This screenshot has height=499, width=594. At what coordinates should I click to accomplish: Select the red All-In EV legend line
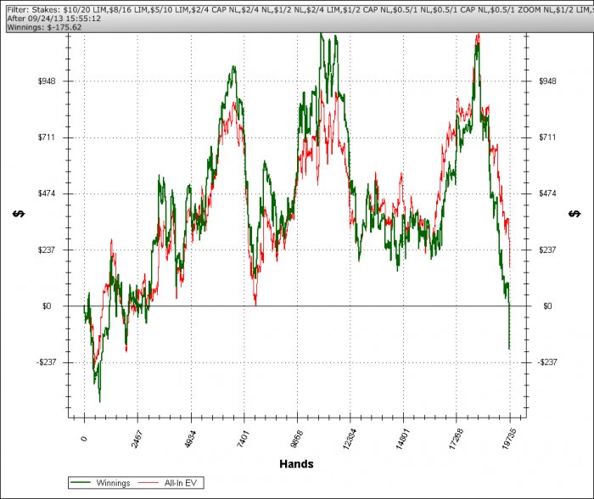coord(148,482)
